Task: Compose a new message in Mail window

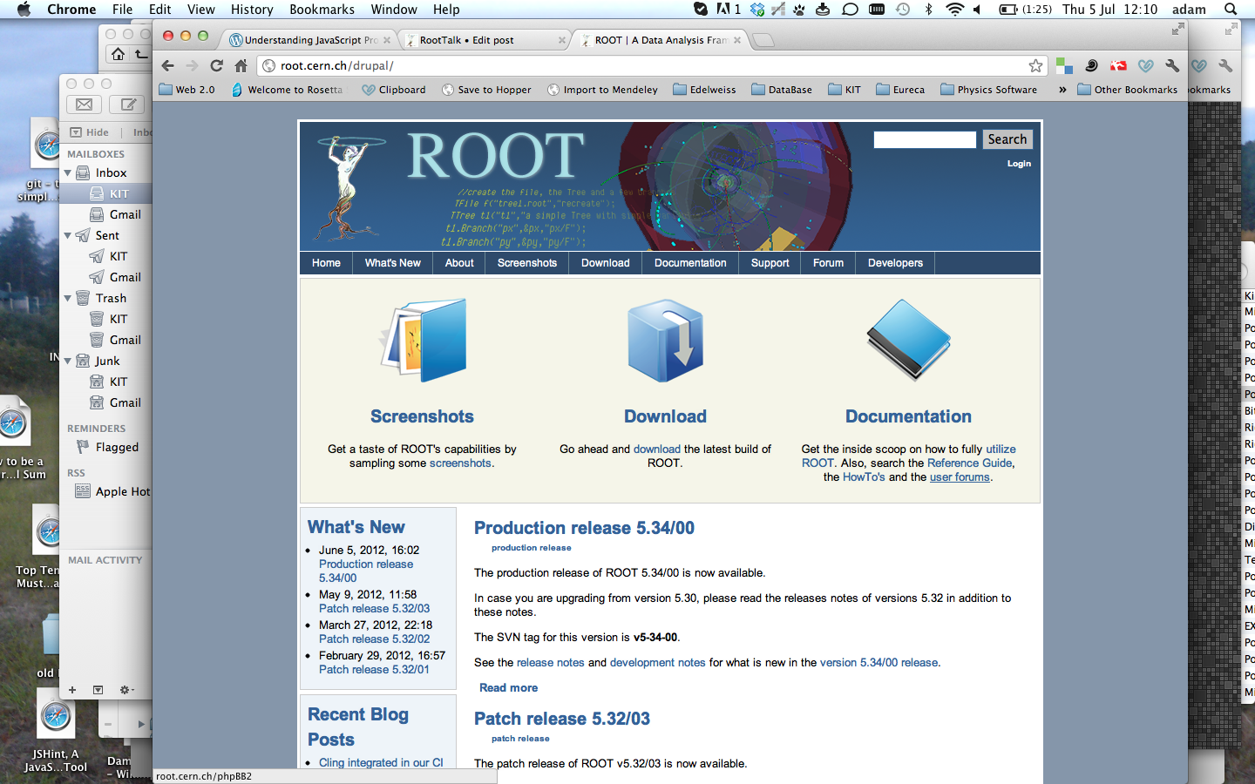Action: [x=128, y=105]
